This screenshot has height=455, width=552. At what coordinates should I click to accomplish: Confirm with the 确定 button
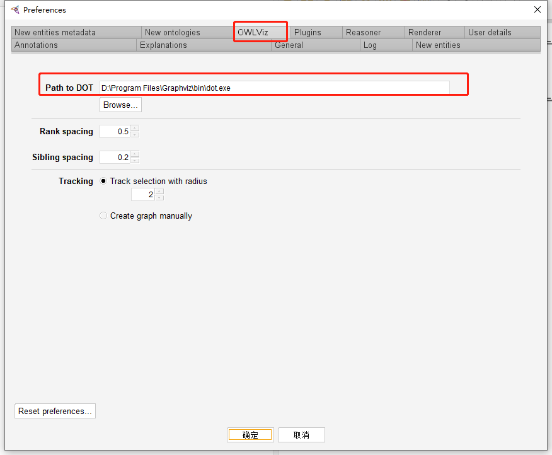point(250,435)
